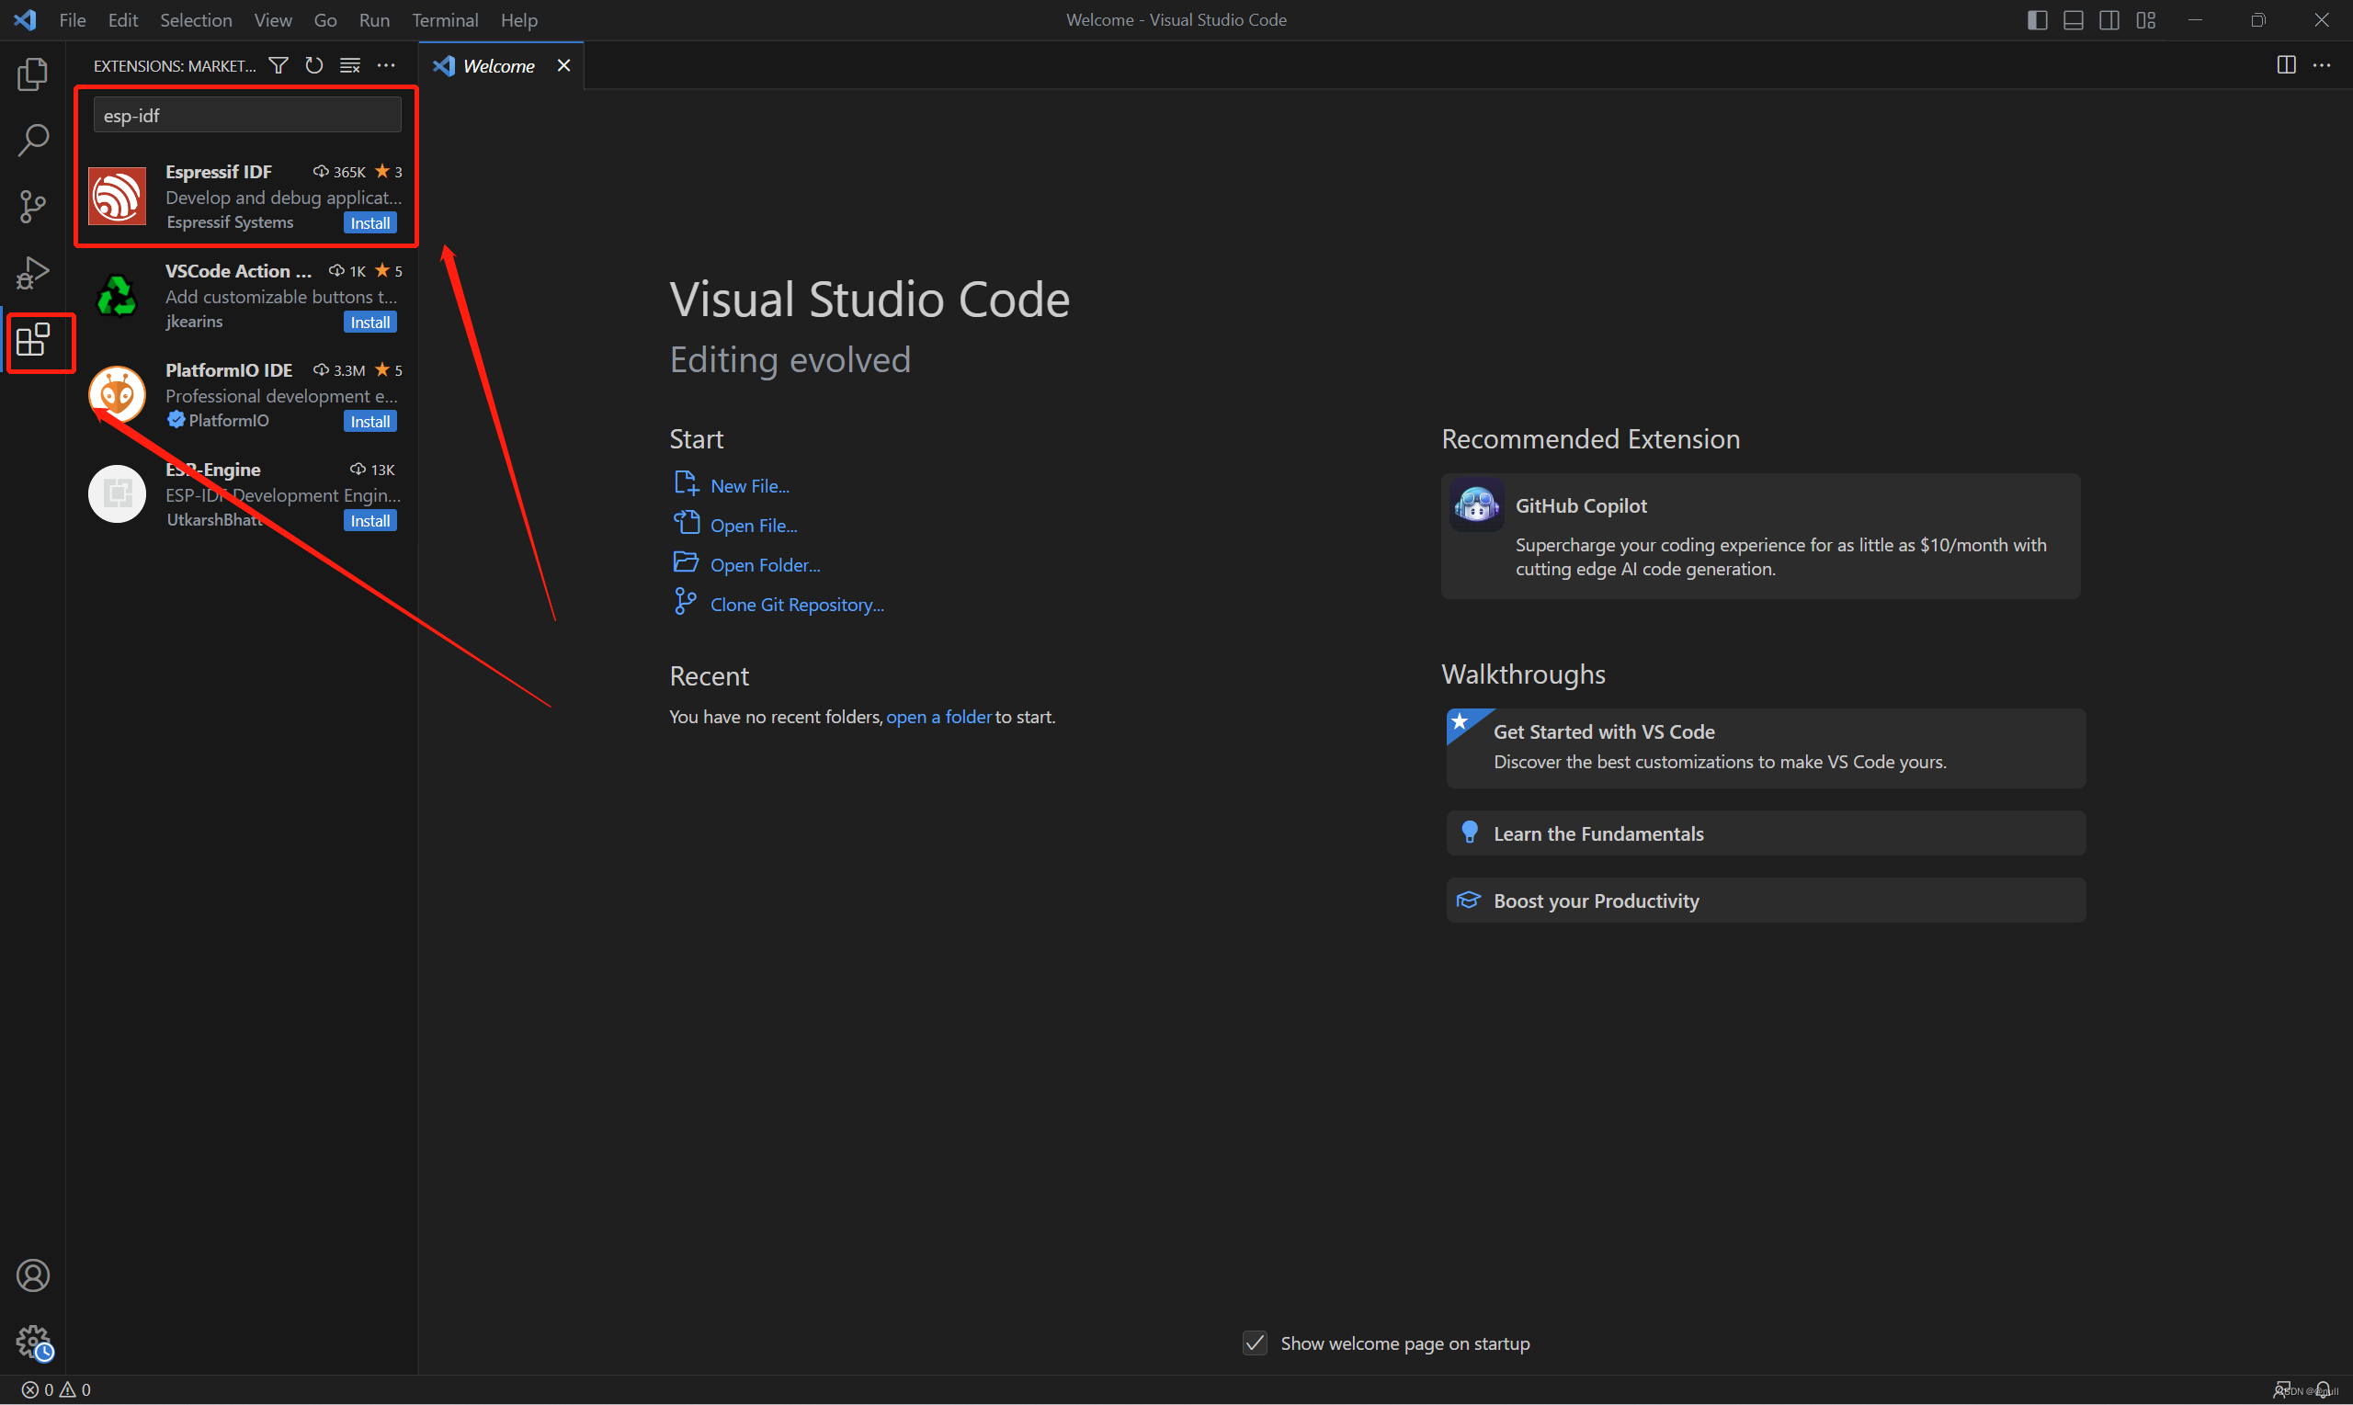This screenshot has width=2353, height=1405.
Task: Open notifications bell in status bar
Action: [2323, 1390]
